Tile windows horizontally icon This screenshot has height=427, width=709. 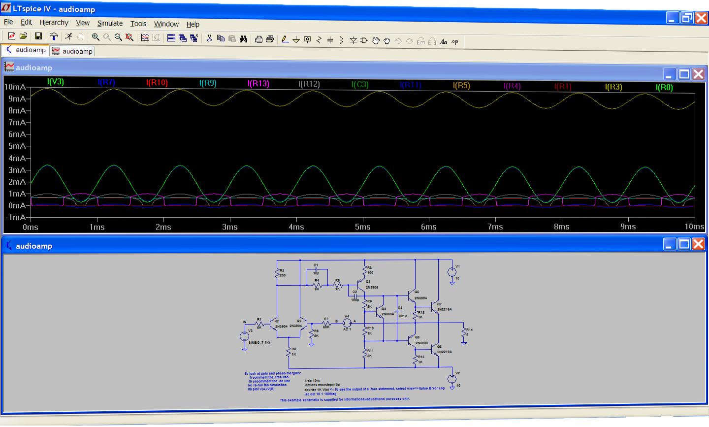point(171,38)
